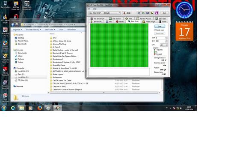Switch to the Disk monitor tab
The image size is (231, 157).
pyautogui.click(x=115, y=18)
